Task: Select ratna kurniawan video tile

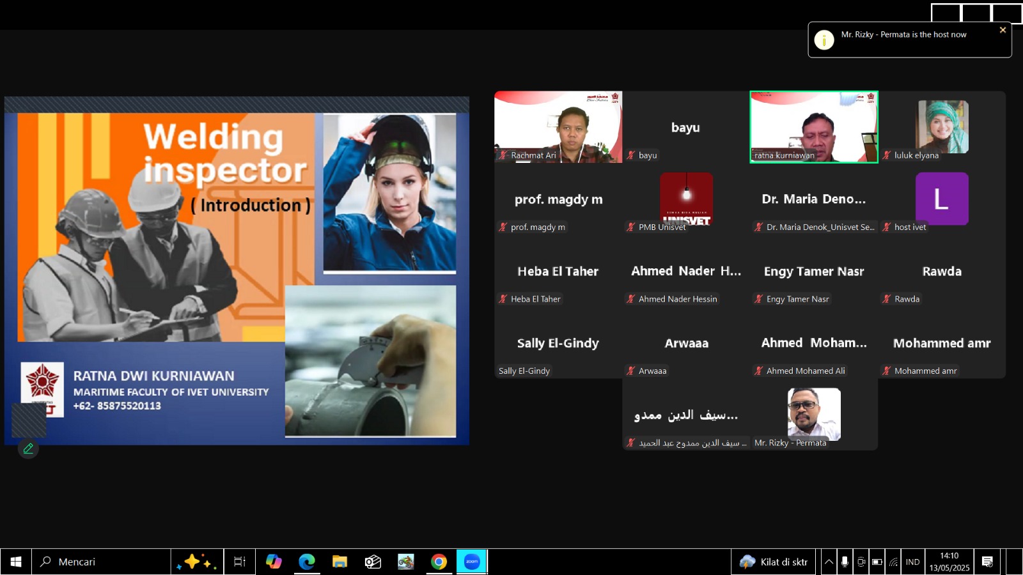Action: pos(814,127)
